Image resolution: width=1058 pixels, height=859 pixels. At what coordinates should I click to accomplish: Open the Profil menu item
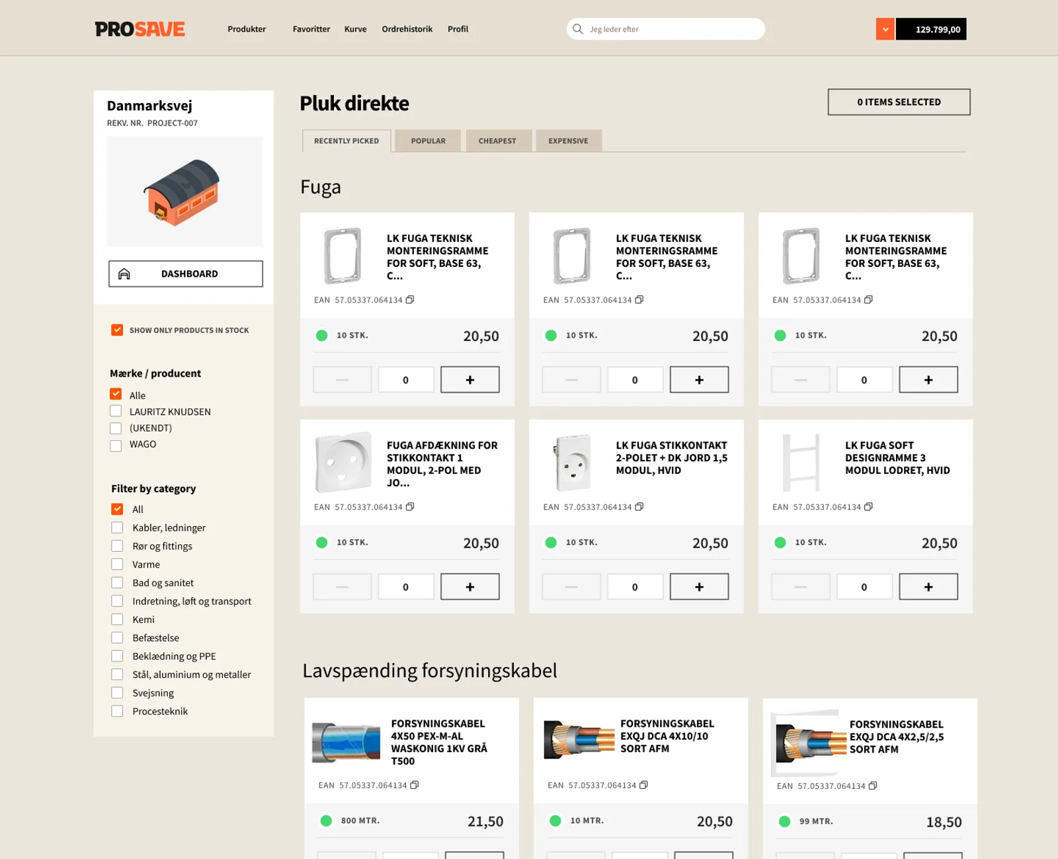click(458, 29)
